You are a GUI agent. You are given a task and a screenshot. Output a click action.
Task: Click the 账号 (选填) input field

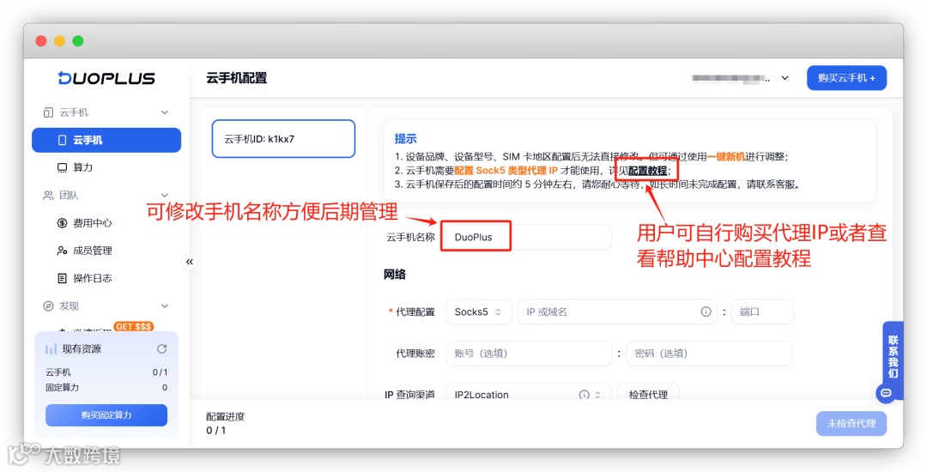529,354
